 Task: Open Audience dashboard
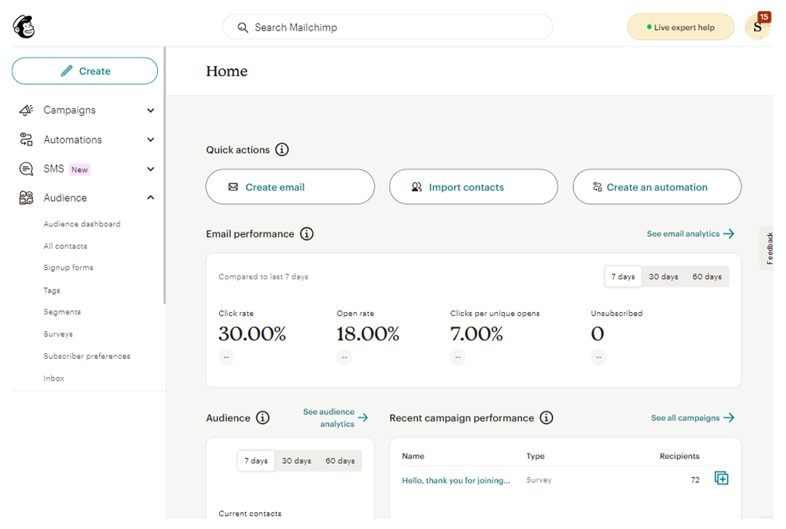pos(82,224)
